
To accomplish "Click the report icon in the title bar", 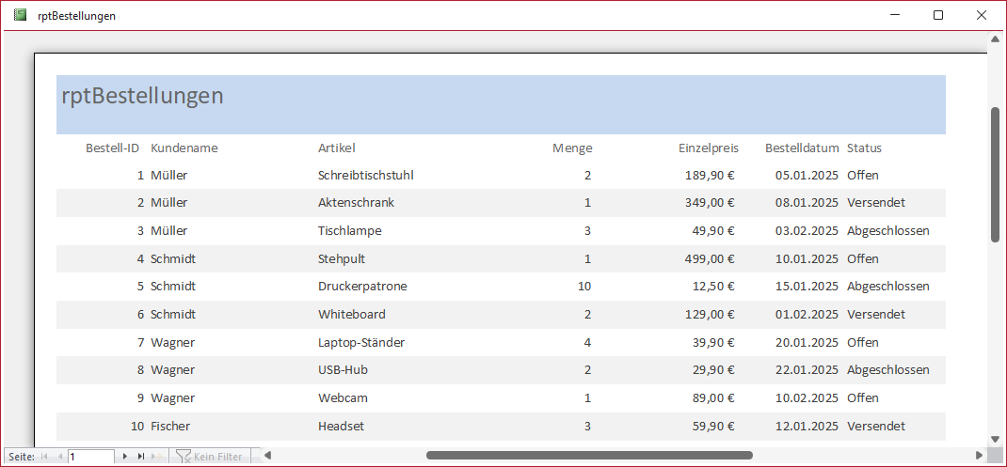I will pos(20,15).
